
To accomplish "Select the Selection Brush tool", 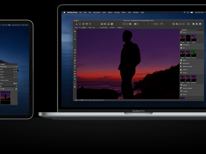I will (75, 42).
